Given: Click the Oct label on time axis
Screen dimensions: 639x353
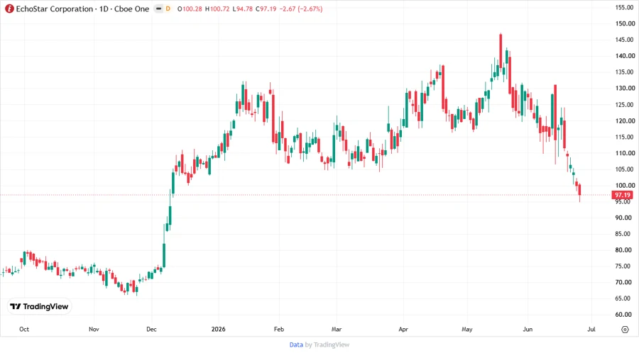Looking at the screenshot, I should click(x=24, y=330).
